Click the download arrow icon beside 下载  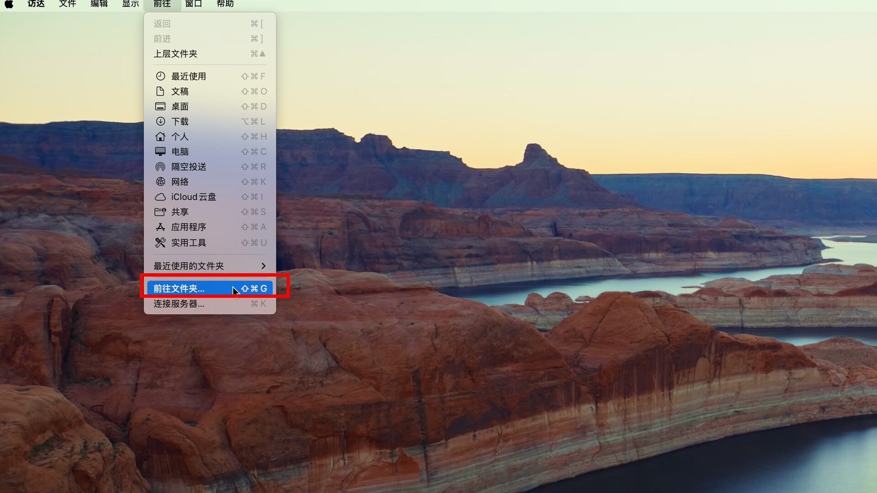tap(160, 121)
